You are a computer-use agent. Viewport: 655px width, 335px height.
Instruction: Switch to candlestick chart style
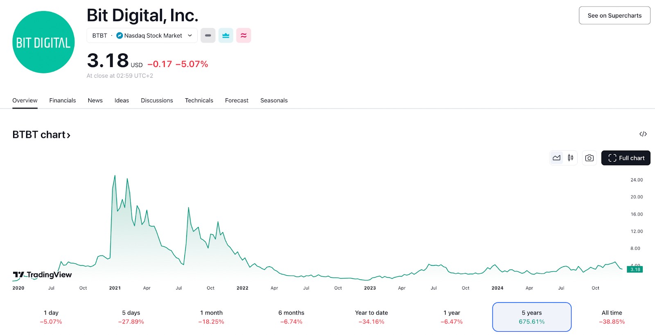[570, 158]
